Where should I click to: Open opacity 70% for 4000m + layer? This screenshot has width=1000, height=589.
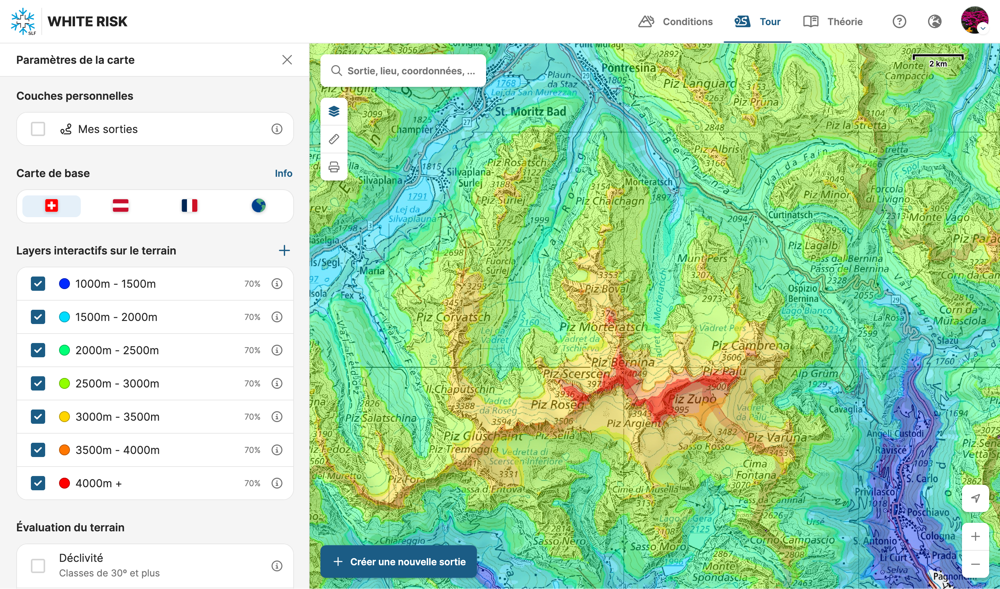[x=252, y=483]
